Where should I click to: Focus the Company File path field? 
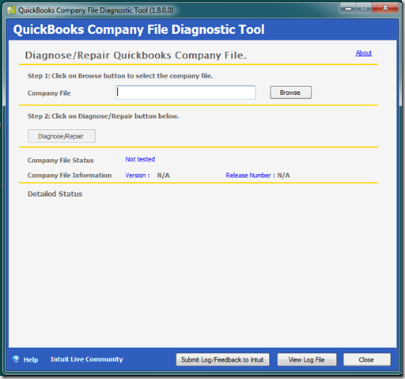pos(186,93)
